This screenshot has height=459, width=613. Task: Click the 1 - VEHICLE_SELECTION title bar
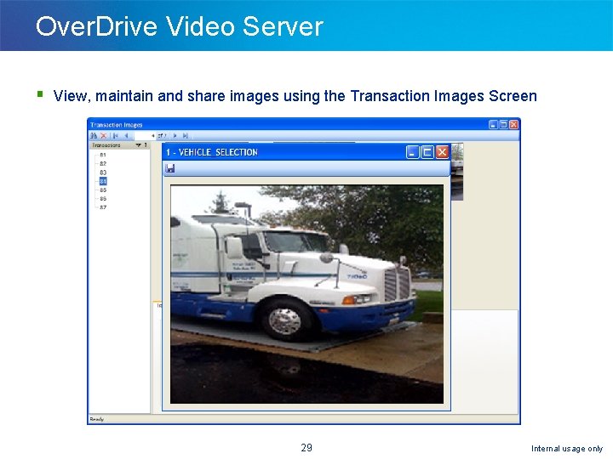[x=306, y=152]
